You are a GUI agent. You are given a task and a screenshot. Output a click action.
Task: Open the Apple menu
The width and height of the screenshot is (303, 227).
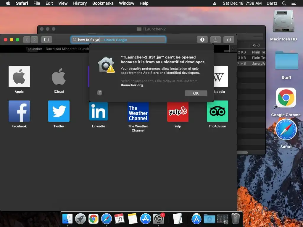[x=8, y=3]
